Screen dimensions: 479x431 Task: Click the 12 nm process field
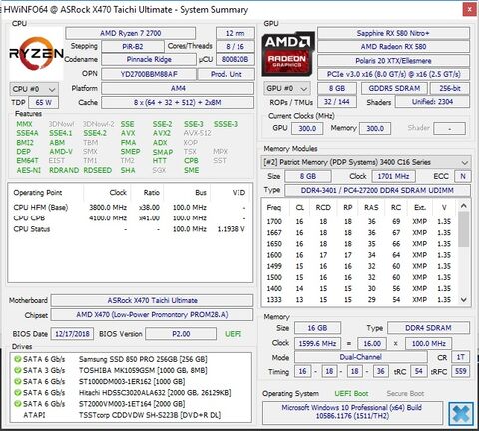click(x=236, y=33)
